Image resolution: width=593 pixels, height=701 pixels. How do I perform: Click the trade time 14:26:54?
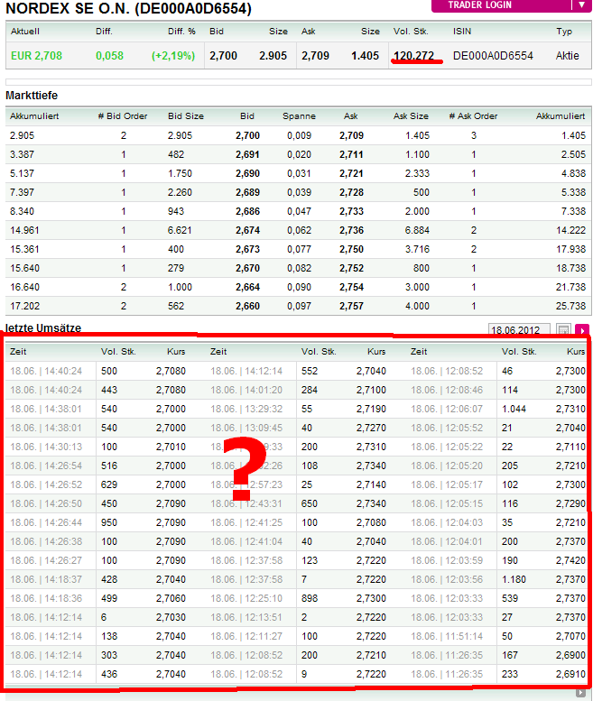coord(63,466)
